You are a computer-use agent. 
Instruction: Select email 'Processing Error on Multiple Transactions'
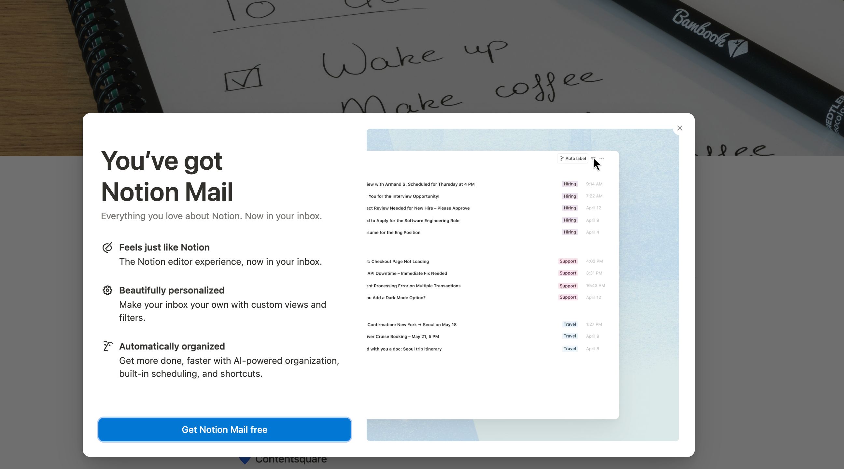click(414, 286)
